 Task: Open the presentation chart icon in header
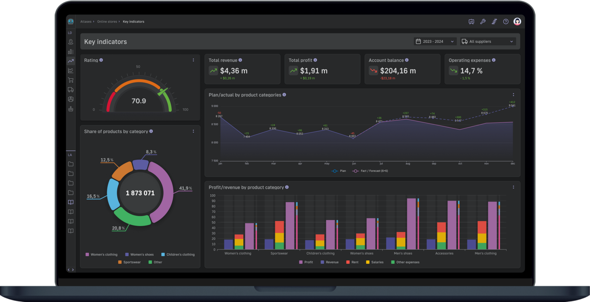pos(471,22)
